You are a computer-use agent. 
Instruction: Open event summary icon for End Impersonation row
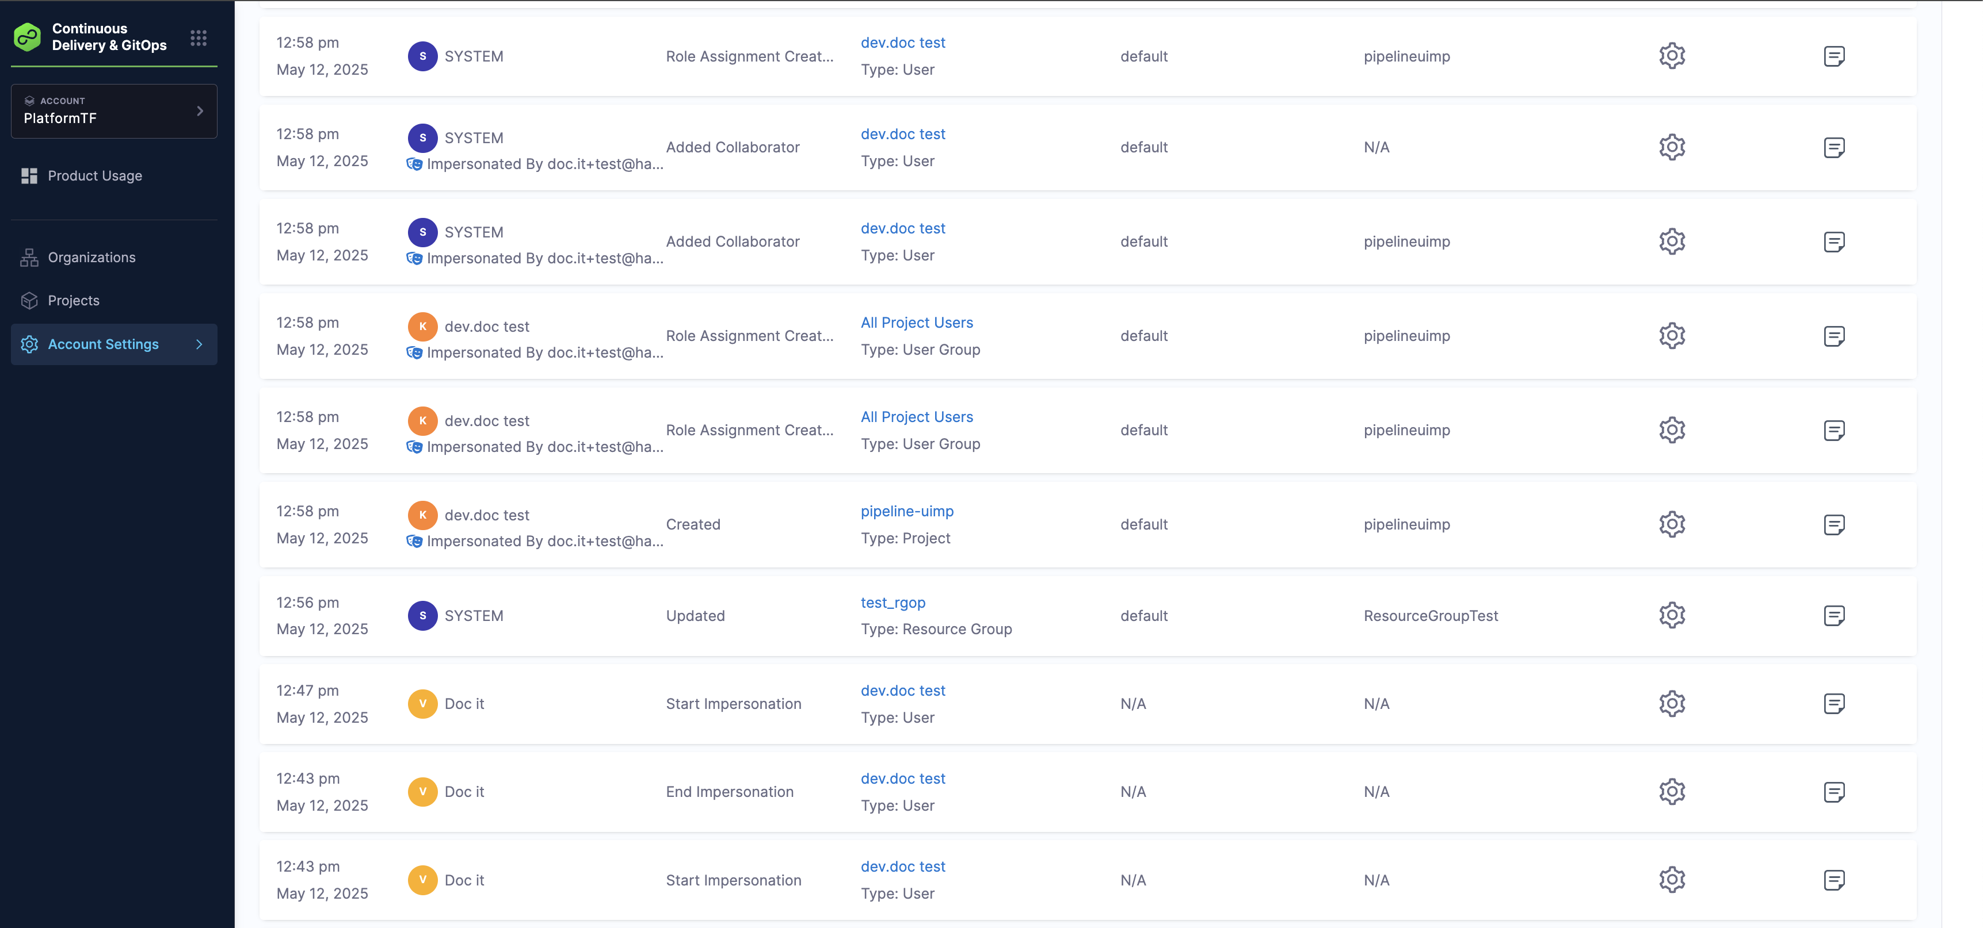(x=1833, y=792)
